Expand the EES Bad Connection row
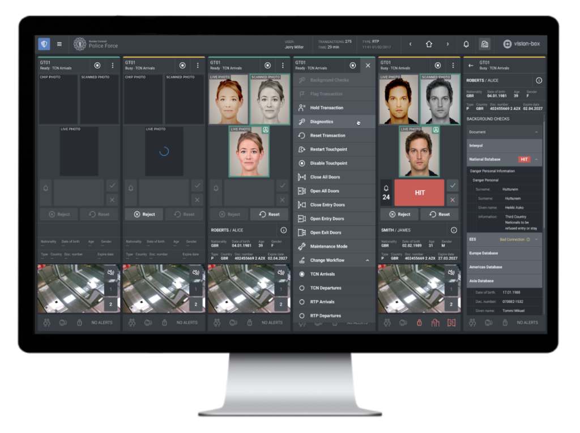Screen dimensions: 580x433 tap(536, 239)
